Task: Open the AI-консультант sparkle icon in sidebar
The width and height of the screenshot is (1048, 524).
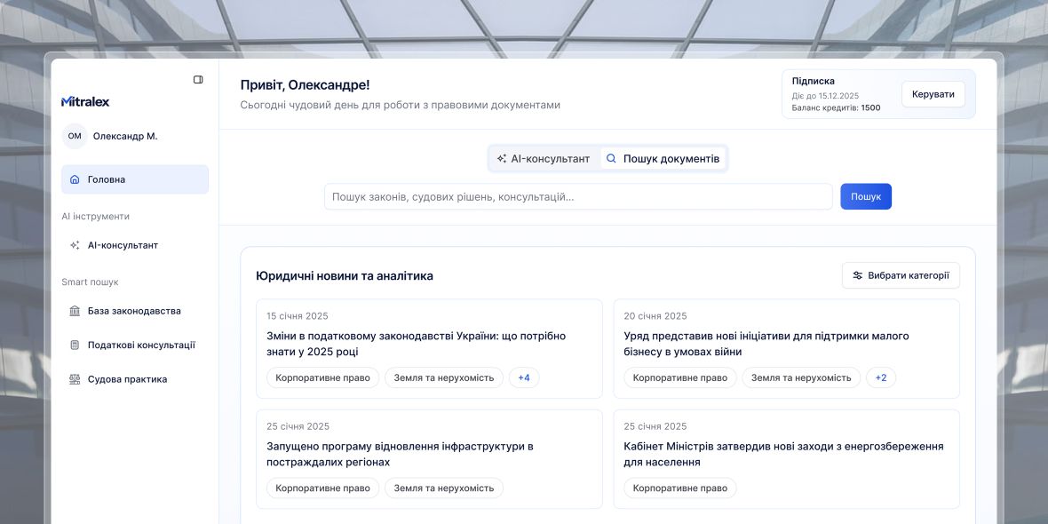Action: tap(76, 244)
